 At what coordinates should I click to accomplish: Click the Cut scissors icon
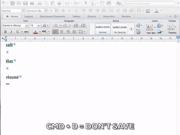[40, 3]
